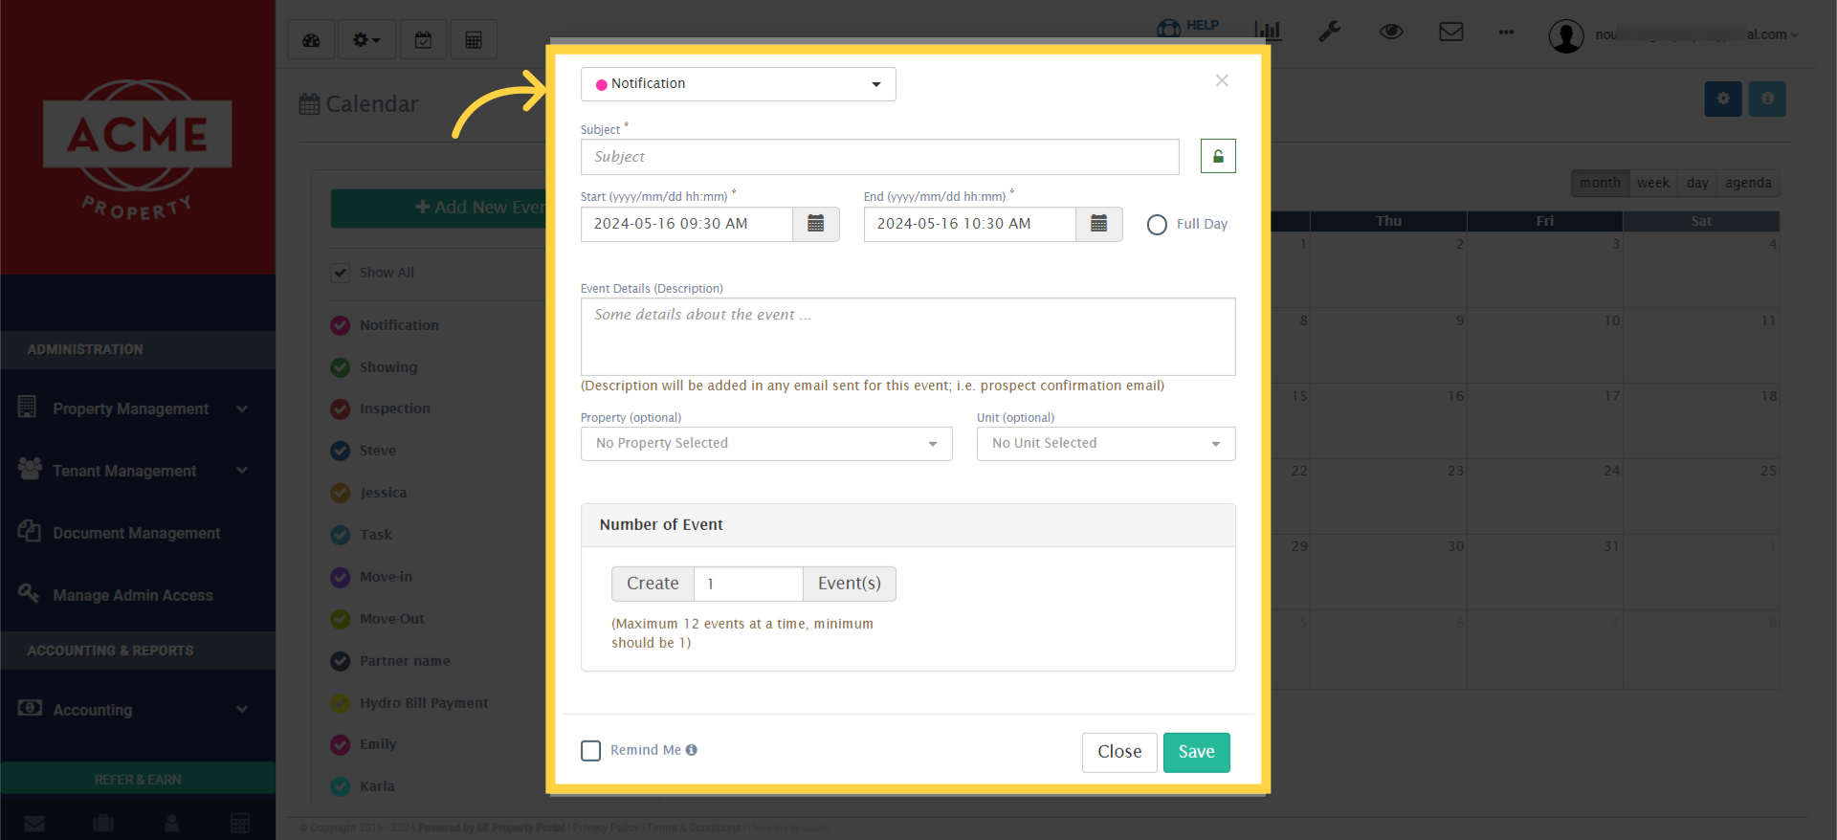The height and width of the screenshot is (840, 1837).
Task: Open the three-dot more options icon
Action: pyautogui.click(x=1506, y=33)
